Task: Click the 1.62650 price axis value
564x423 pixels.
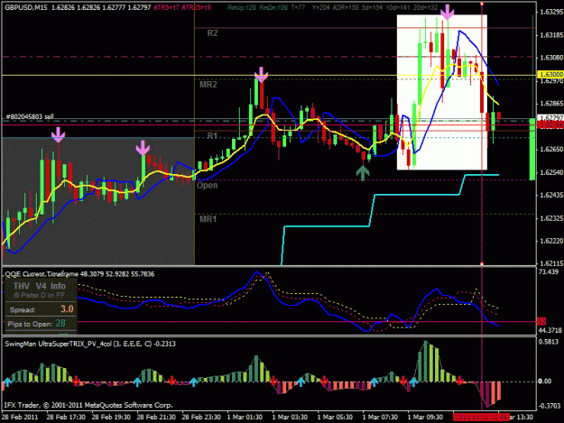Action: coord(551,149)
